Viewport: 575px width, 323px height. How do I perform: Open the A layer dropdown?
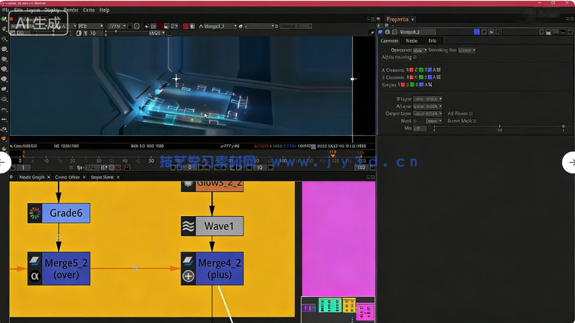(x=427, y=106)
